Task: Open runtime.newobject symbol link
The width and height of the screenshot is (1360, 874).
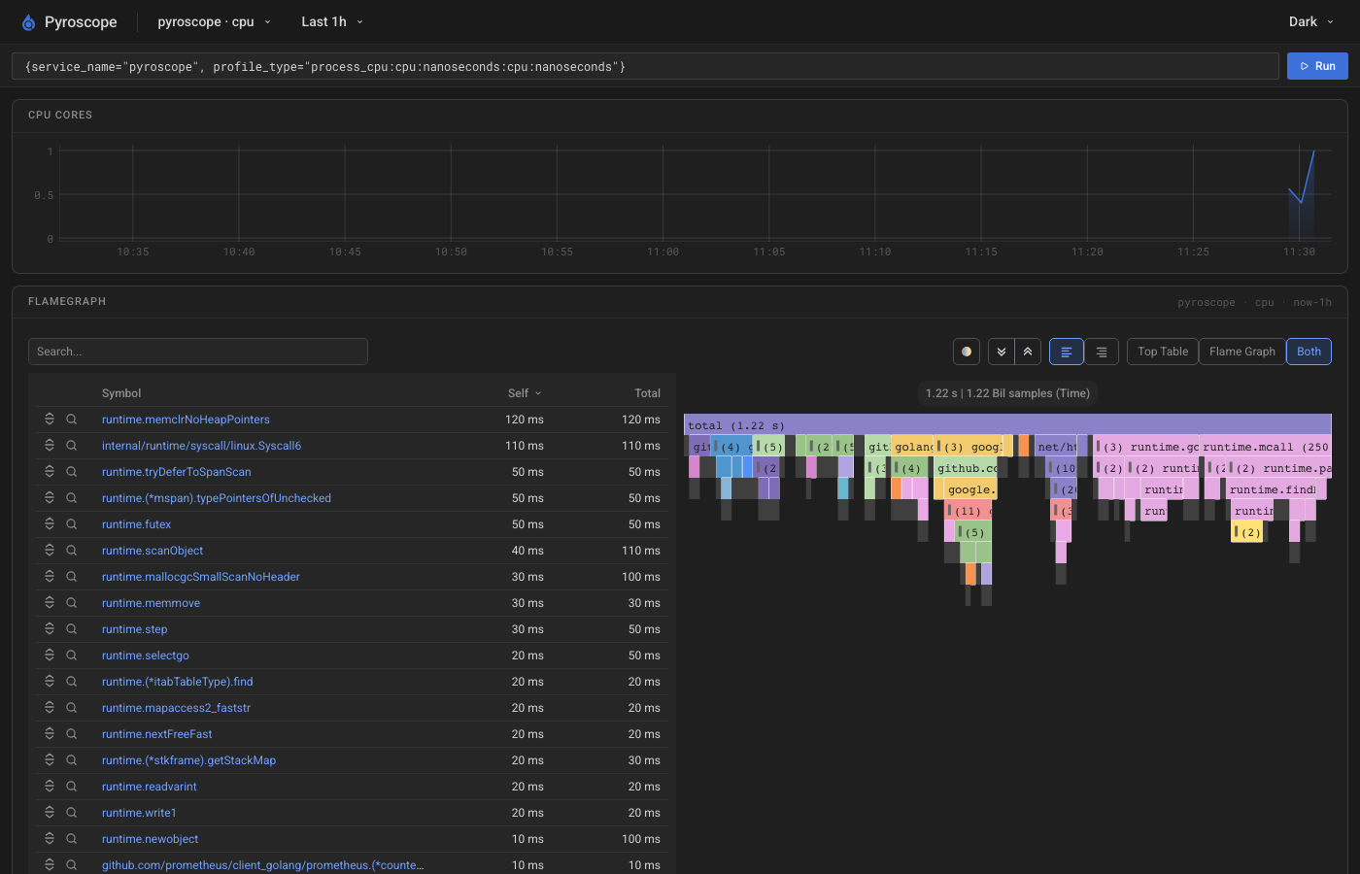Action: pos(150,839)
